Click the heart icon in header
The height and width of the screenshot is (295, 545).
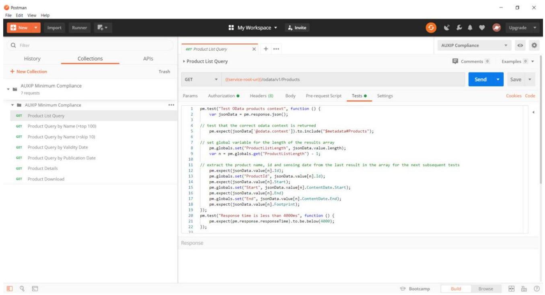click(x=482, y=28)
